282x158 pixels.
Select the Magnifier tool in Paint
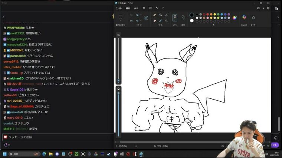pyautogui.click(x=166, y=21)
